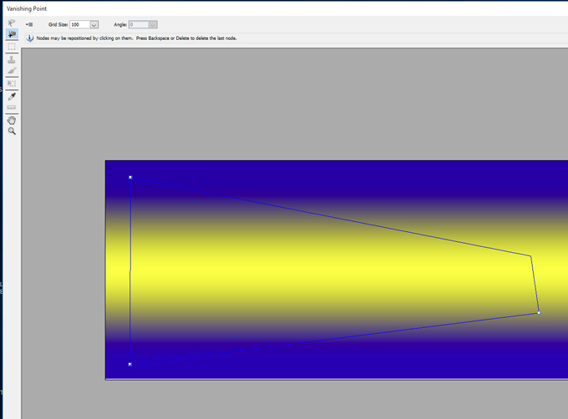Choose the Marquee tool
Image resolution: width=568 pixels, height=419 pixels.
click(12, 47)
